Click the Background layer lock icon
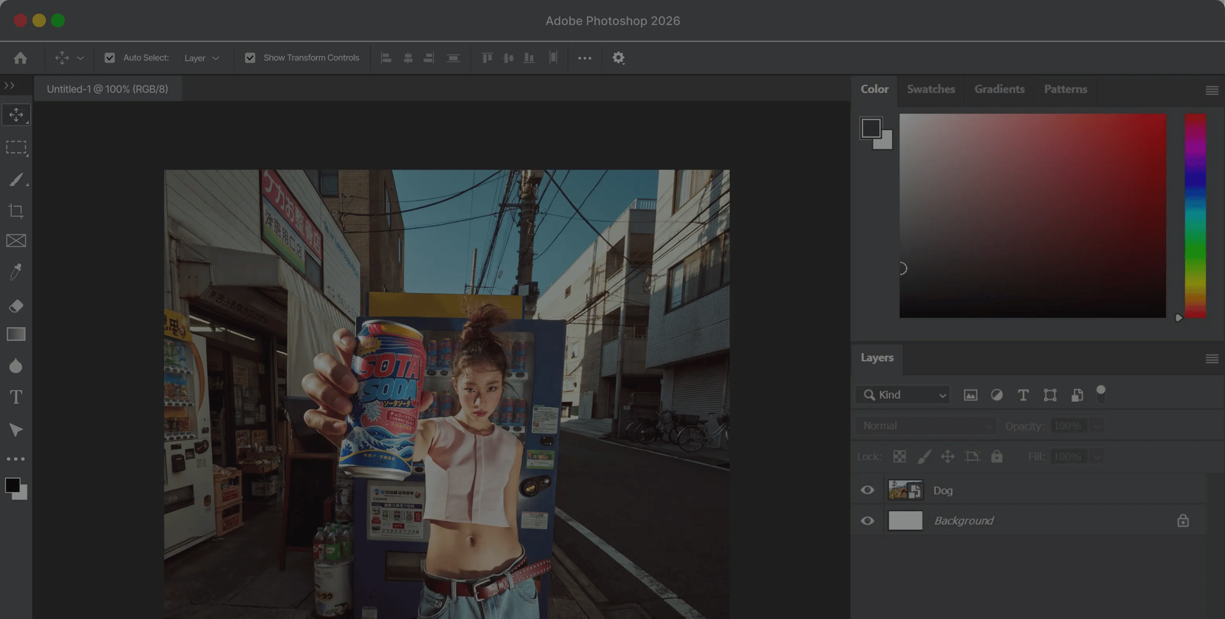The width and height of the screenshot is (1225, 619). click(1183, 521)
